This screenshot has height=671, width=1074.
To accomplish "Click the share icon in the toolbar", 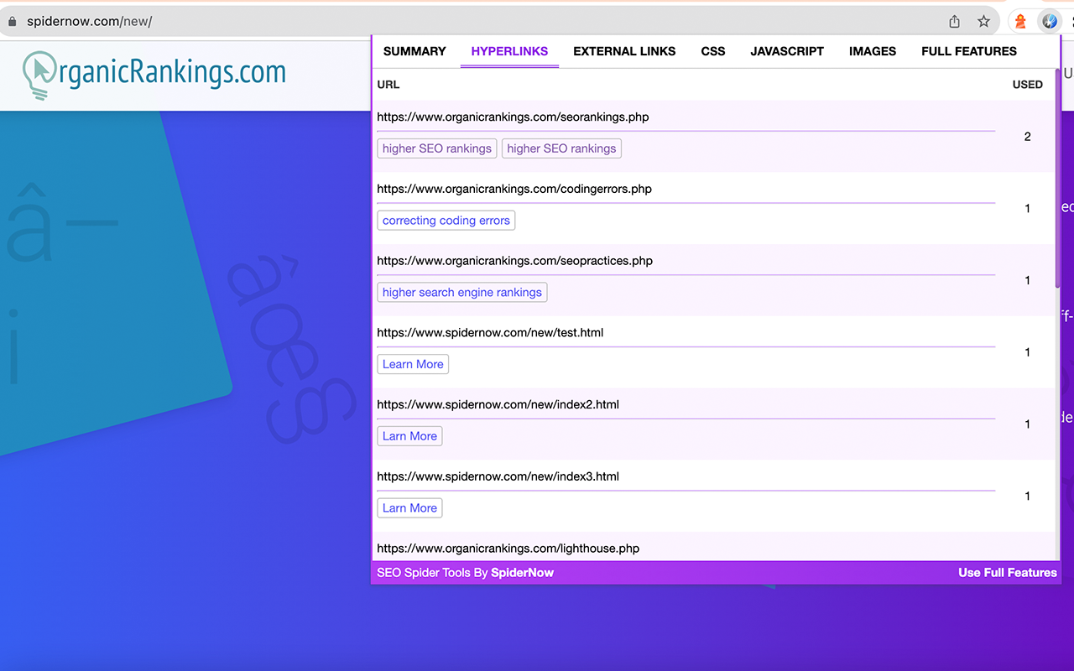I will (x=954, y=21).
